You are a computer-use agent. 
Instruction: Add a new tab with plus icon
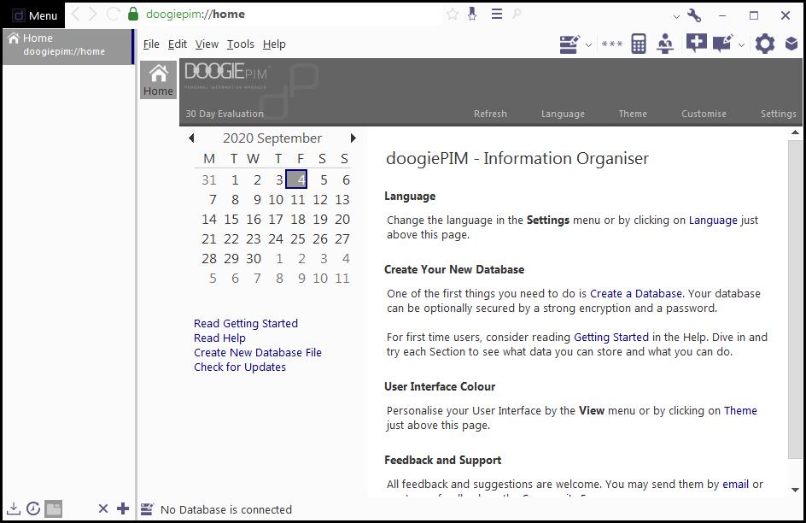(x=123, y=508)
